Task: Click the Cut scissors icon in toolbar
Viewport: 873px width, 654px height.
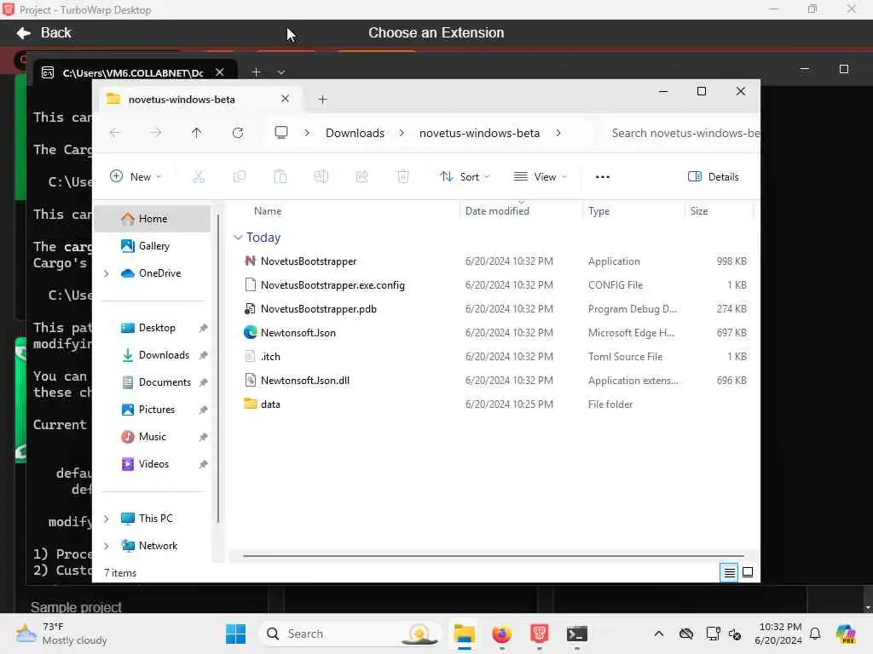Action: [198, 177]
